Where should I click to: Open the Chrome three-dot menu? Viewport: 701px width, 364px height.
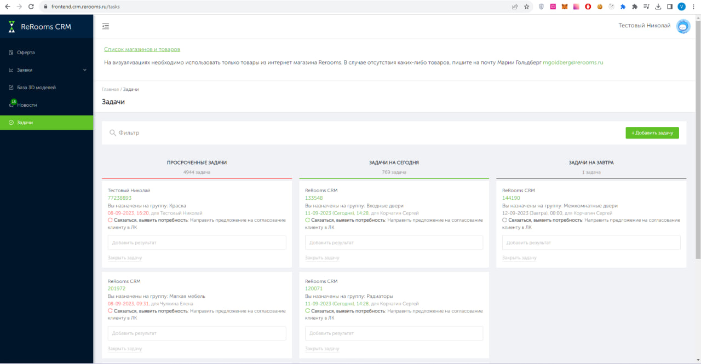click(694, 7)
